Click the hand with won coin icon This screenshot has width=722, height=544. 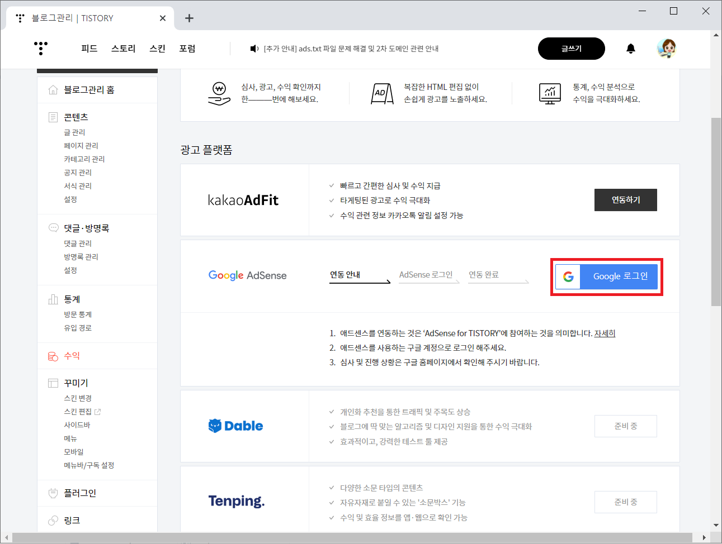point(219,93)
